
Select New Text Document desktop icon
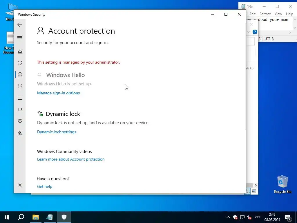(8, 43)
